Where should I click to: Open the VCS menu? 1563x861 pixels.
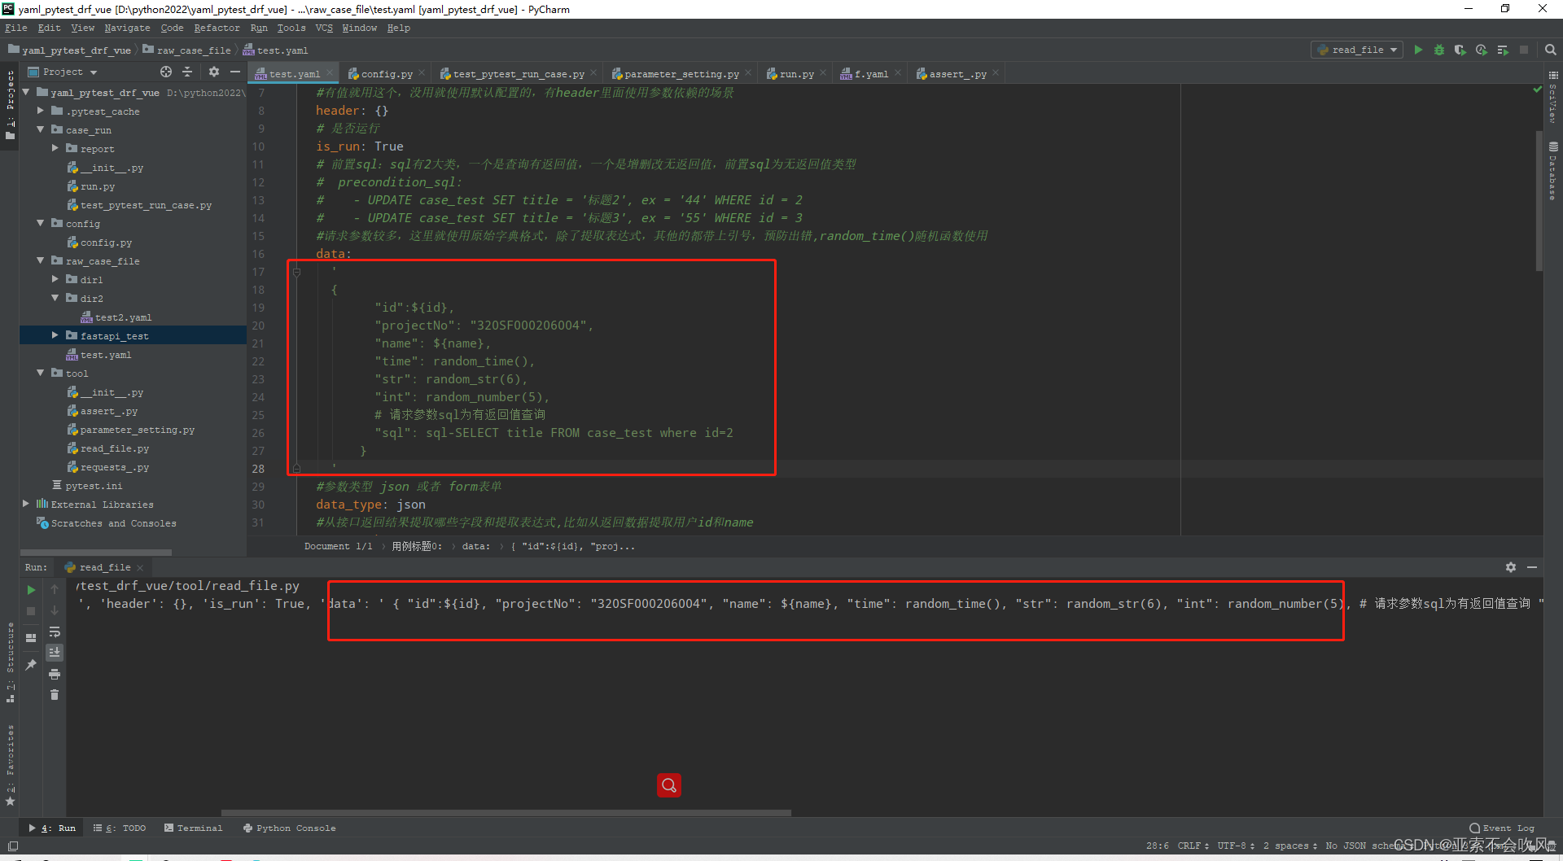click(x=324, y=28)
